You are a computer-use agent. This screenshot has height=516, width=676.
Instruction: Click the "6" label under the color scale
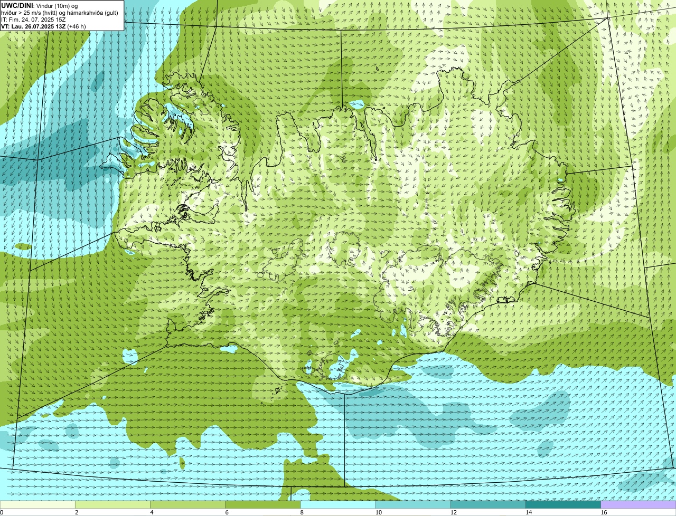pyautogui.click(x=227, y=512)
